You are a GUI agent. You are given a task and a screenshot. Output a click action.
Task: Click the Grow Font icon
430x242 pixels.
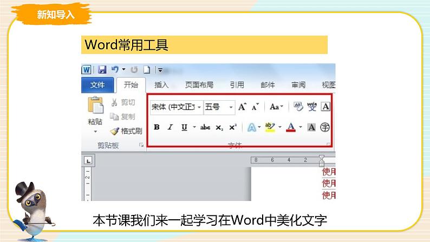point(242,107)
